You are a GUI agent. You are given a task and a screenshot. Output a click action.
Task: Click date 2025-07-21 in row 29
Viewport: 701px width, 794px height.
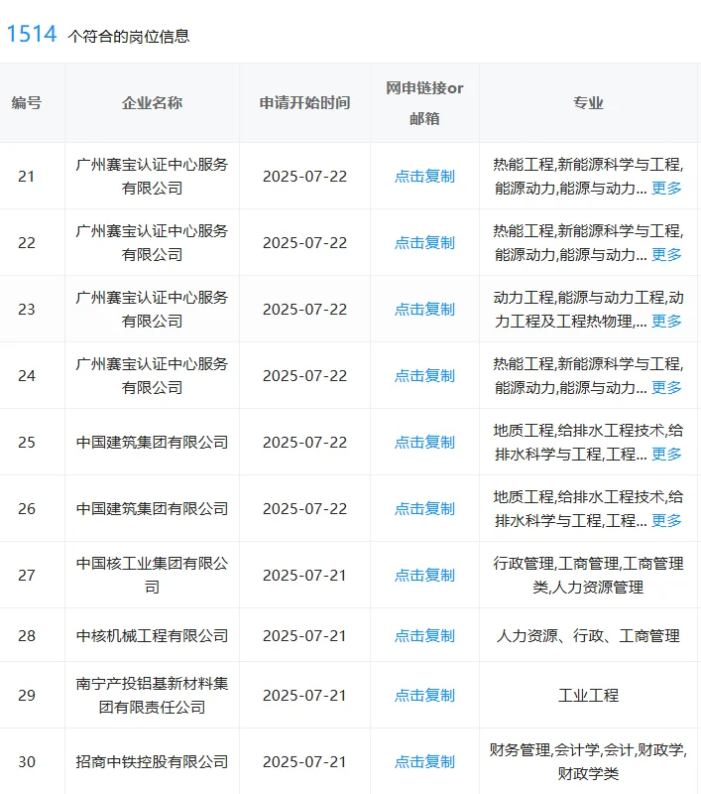(304, 696)
